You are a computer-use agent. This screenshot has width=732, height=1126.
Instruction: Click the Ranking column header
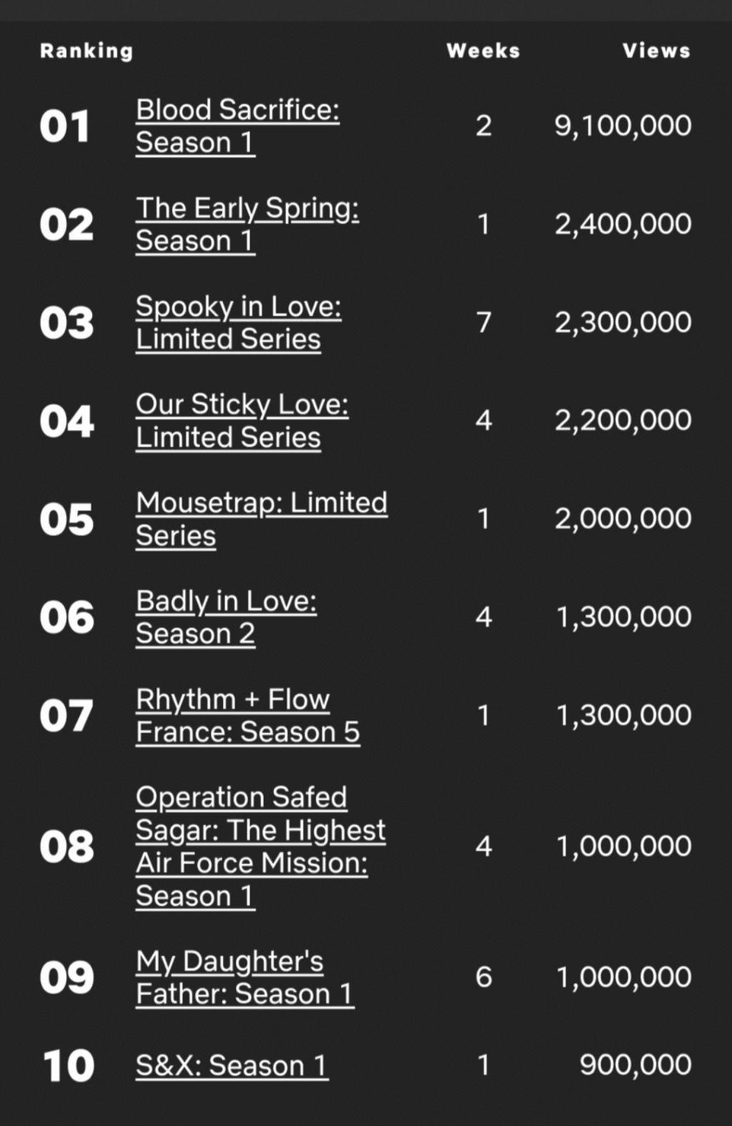click(86, 51)
